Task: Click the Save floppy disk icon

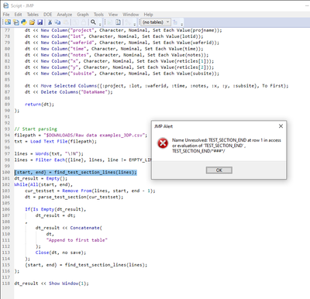Action: (40, 22)
